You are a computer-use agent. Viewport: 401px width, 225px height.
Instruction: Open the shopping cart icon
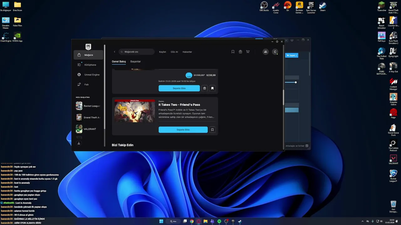tap(248, 52)
